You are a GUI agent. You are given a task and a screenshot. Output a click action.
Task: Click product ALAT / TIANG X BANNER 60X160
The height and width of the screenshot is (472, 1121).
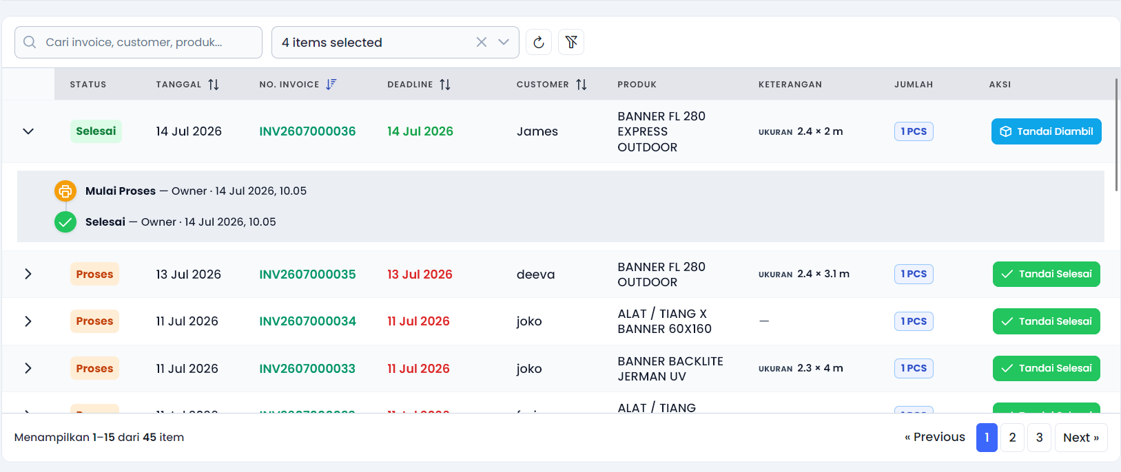(x=664, y=321)
